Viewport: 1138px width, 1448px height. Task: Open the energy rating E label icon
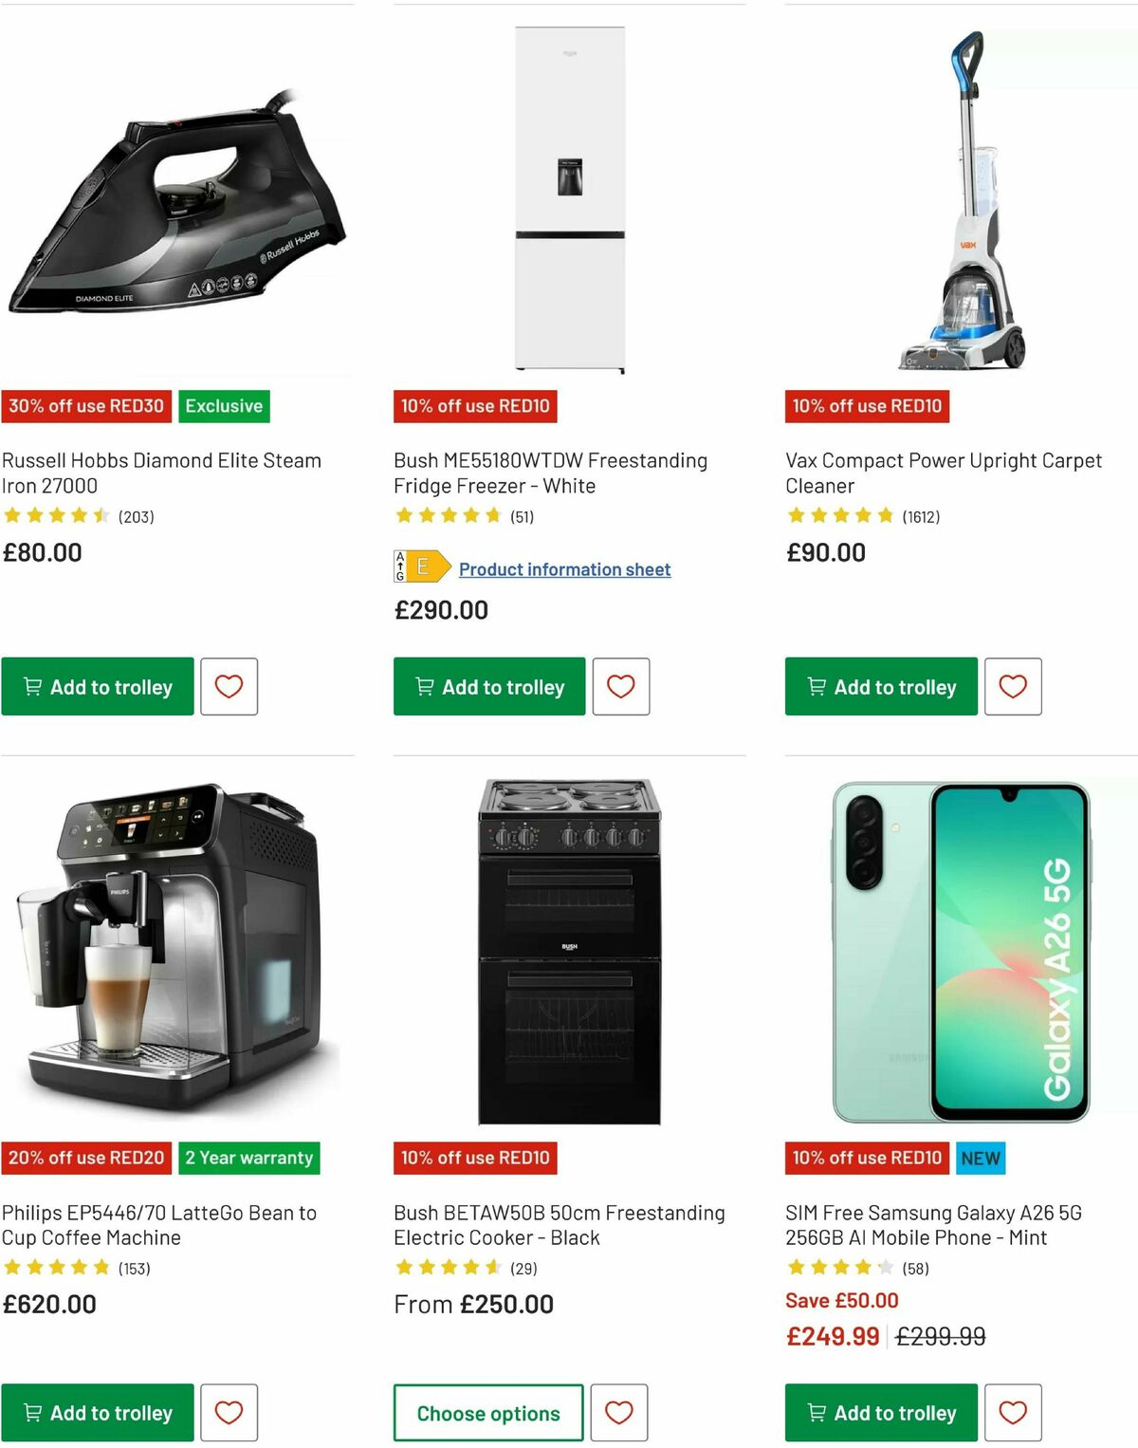click(x=420, y=567)
